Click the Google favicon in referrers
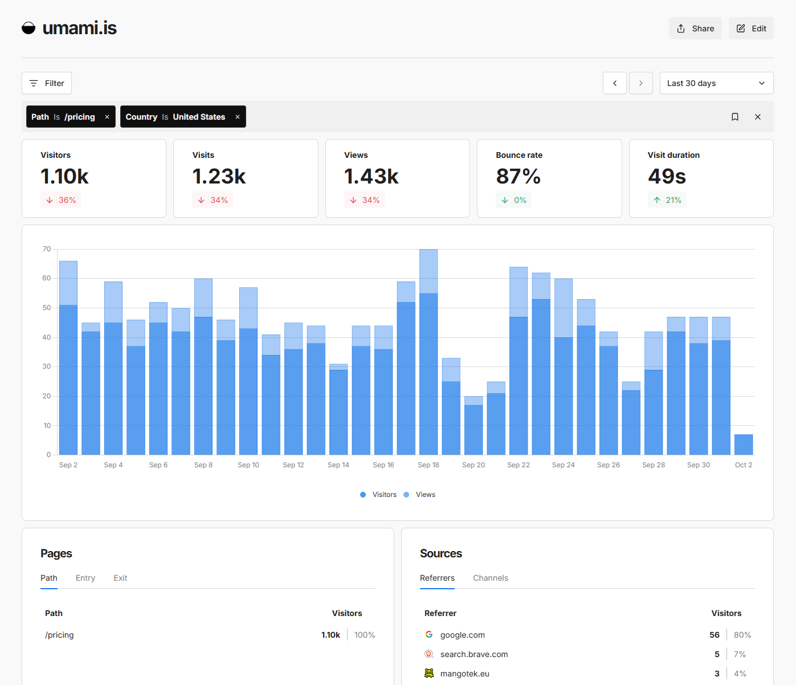 (429, 635)
